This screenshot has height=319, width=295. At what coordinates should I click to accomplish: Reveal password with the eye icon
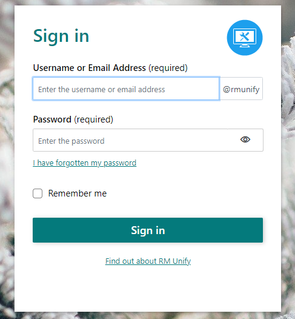pos(245,139)
